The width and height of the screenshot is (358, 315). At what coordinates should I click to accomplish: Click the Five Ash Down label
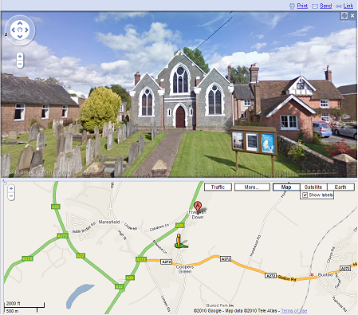[x=198, y=215]
